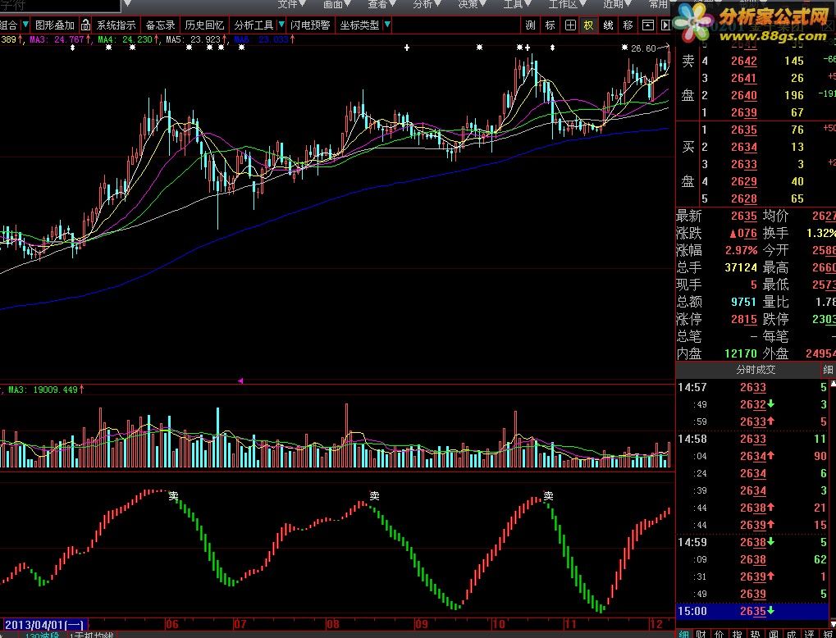The width and height of the screenshot is (836, 638).
Task: Click the lock icon beside 图形叠加
Action: point(86,25)
